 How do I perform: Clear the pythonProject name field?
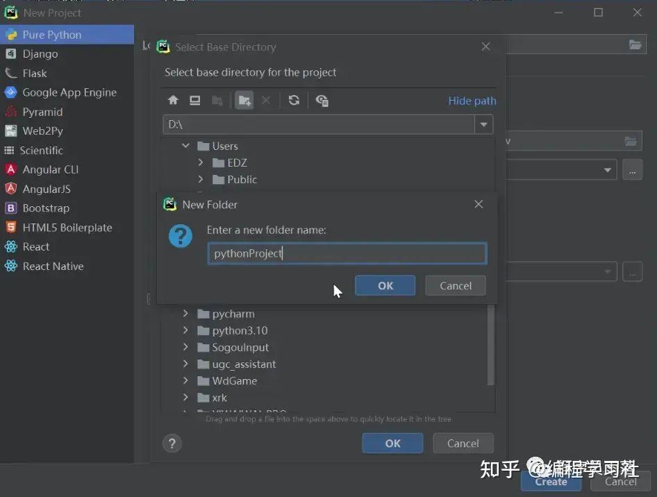tap(347, 253)
